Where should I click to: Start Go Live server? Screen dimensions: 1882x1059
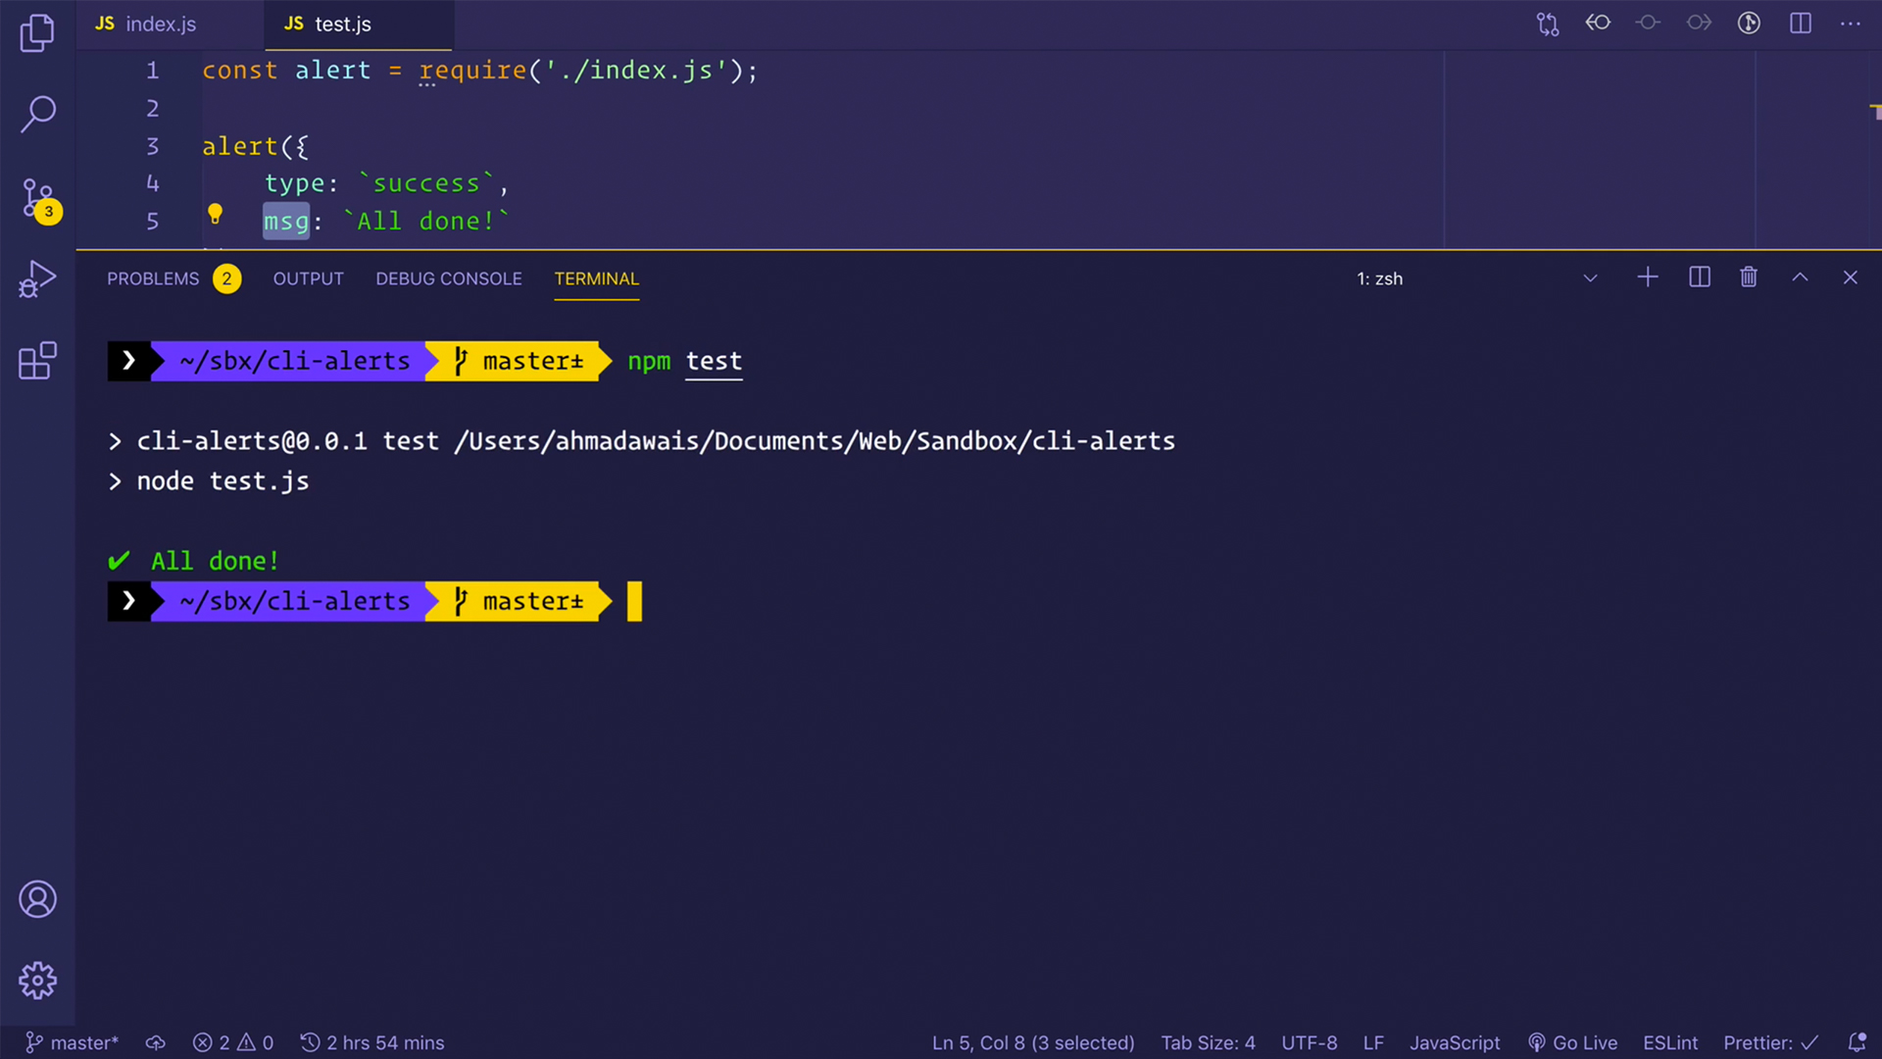point(1572,1042)
